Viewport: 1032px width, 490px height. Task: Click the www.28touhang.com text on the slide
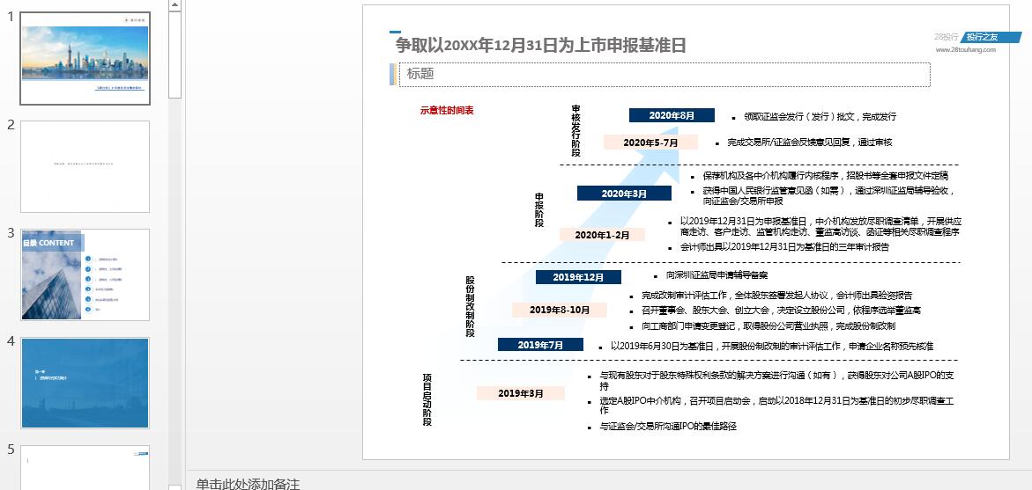click(x=966, y=50)
